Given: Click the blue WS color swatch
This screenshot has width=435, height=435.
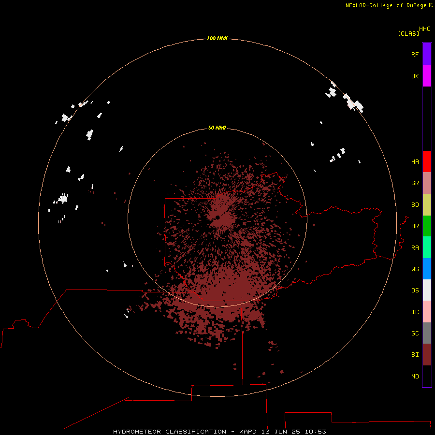Looking at the screenshot, I should (x=427, y=269).
